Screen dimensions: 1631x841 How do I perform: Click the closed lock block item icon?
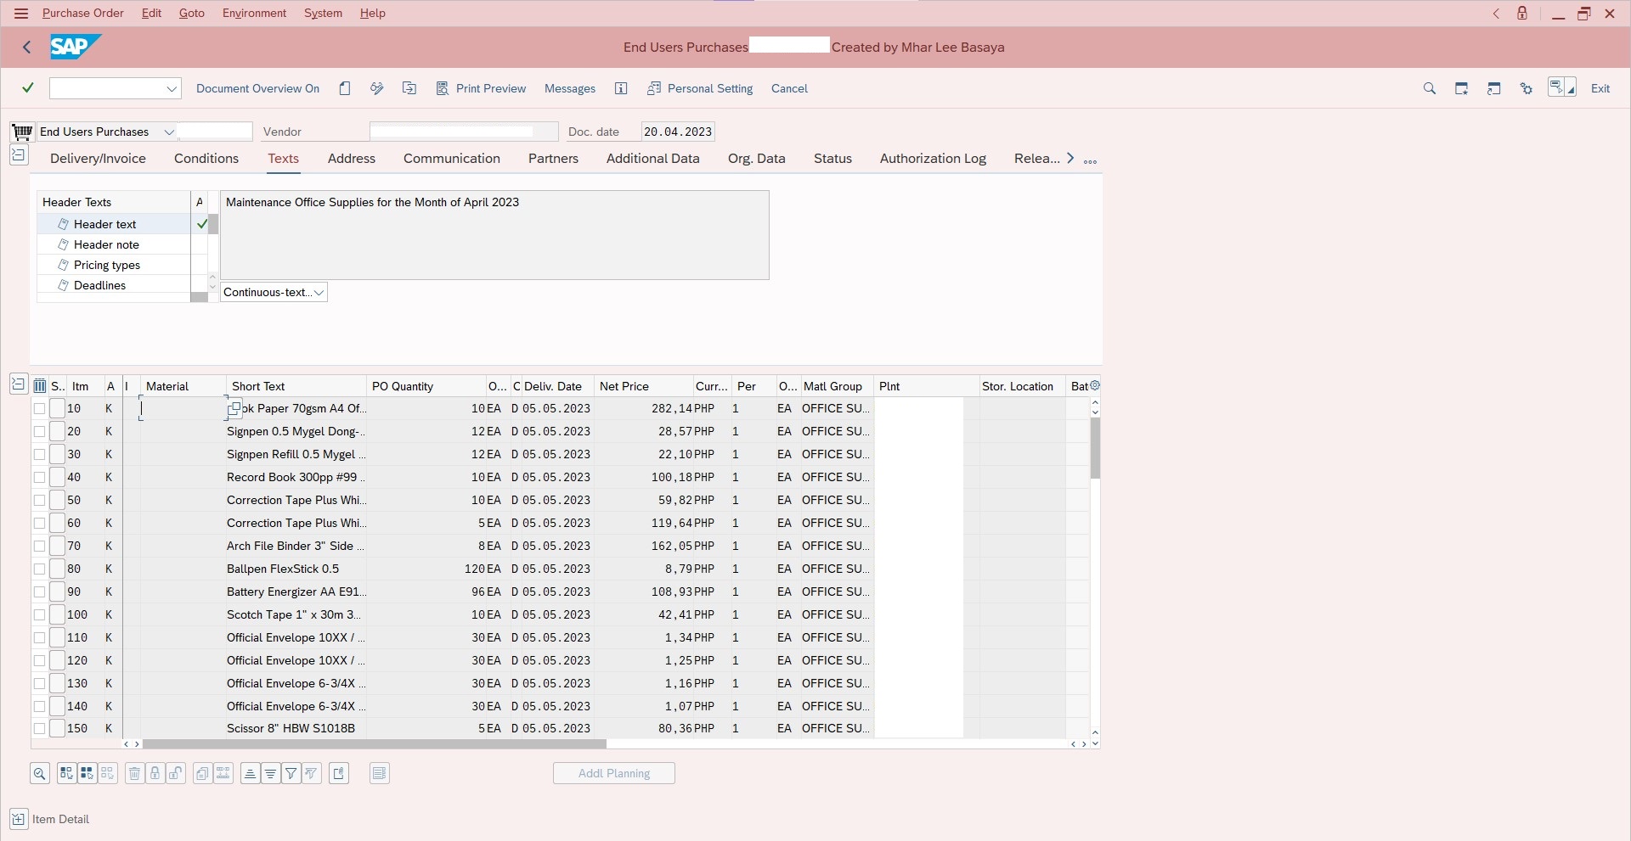point(155,773)
